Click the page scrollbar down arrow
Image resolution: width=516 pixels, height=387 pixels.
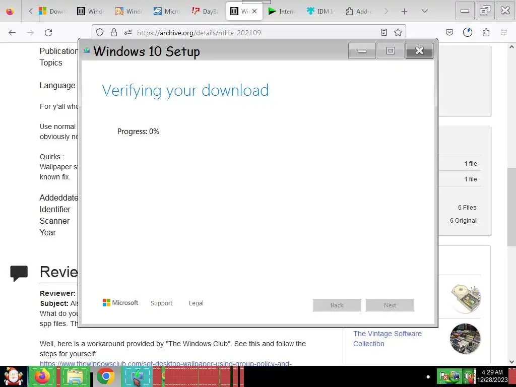512,362
